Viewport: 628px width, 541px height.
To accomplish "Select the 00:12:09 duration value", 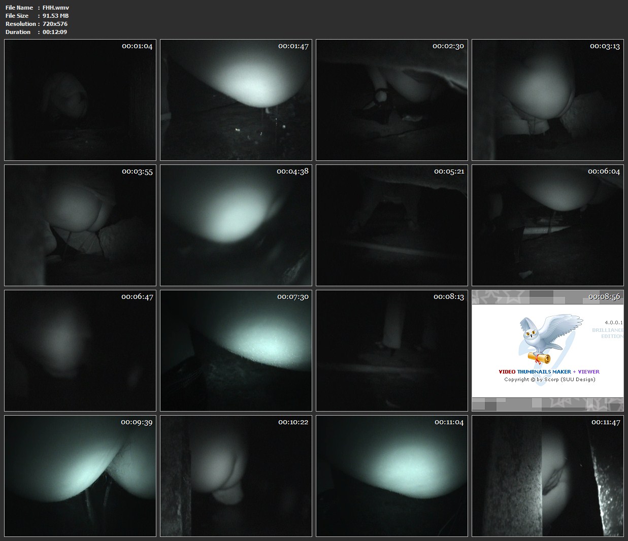I will click(x=55, y=32).
